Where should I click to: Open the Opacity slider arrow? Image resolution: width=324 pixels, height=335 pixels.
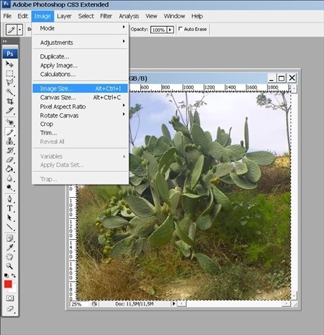click(170, 30)
